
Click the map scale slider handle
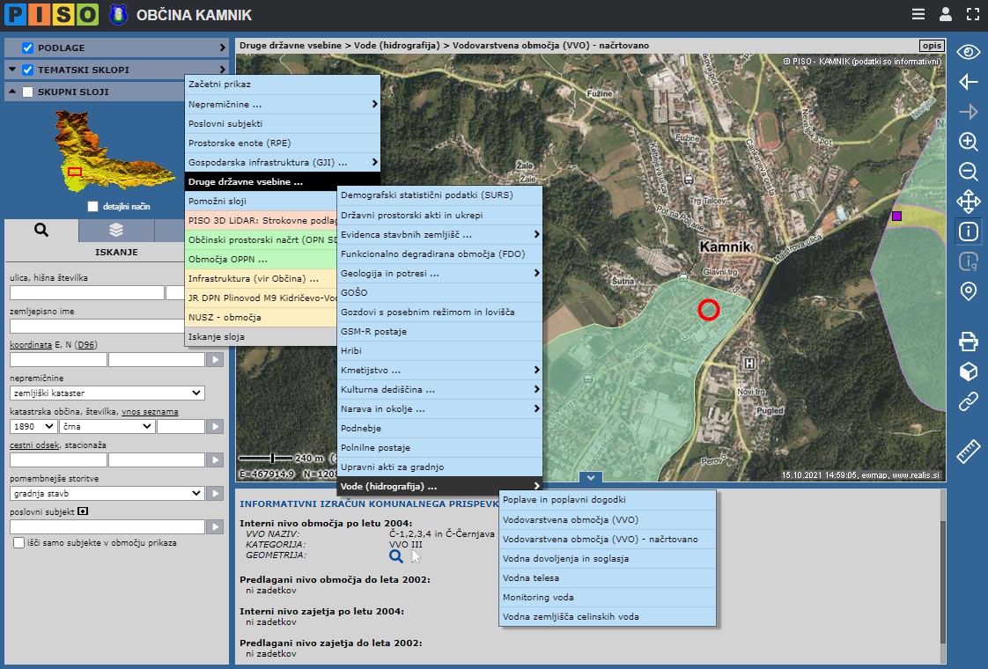[x=273, y=458]
